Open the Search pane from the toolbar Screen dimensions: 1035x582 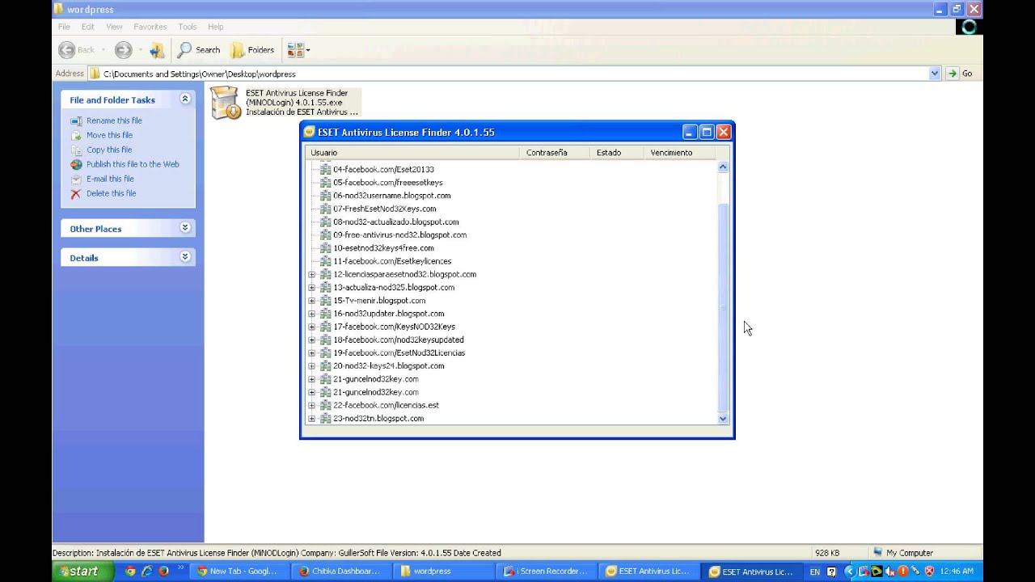(199, 50)
